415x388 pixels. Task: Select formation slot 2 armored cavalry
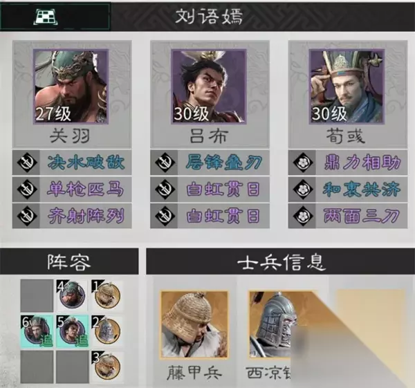[107, 331]
